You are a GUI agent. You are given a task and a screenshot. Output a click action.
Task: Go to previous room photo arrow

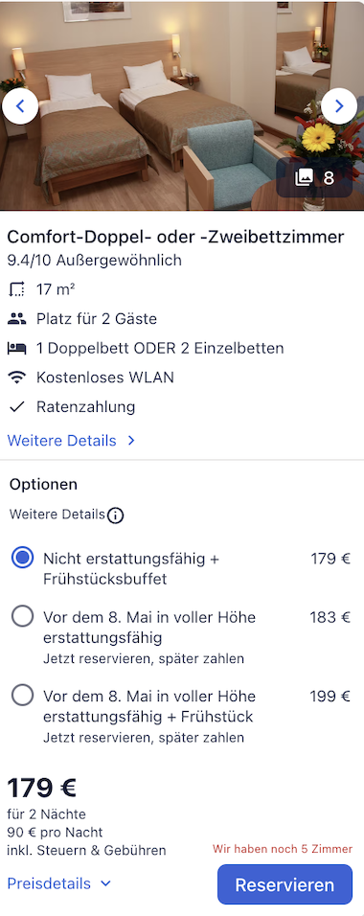click(x=20, y=105)
